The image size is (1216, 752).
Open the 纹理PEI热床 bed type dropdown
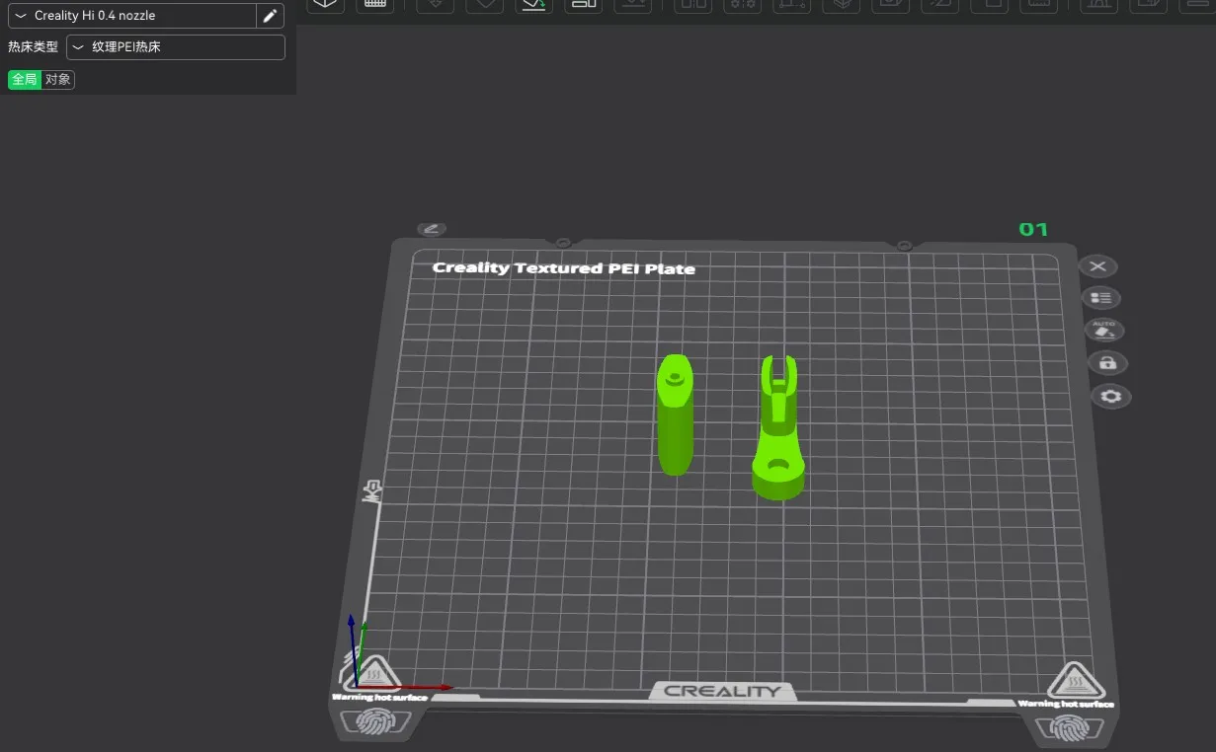point(176,47)
